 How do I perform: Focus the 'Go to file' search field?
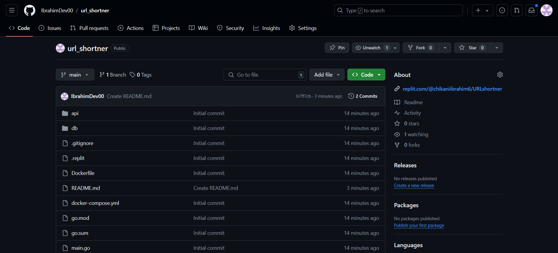coord(265,75)
